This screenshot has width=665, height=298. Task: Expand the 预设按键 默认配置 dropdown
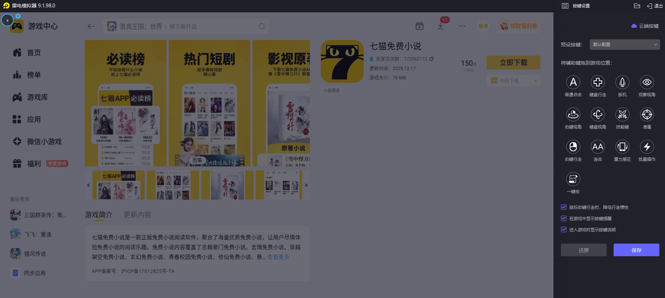pyautogui.click(x=625, y=45)
